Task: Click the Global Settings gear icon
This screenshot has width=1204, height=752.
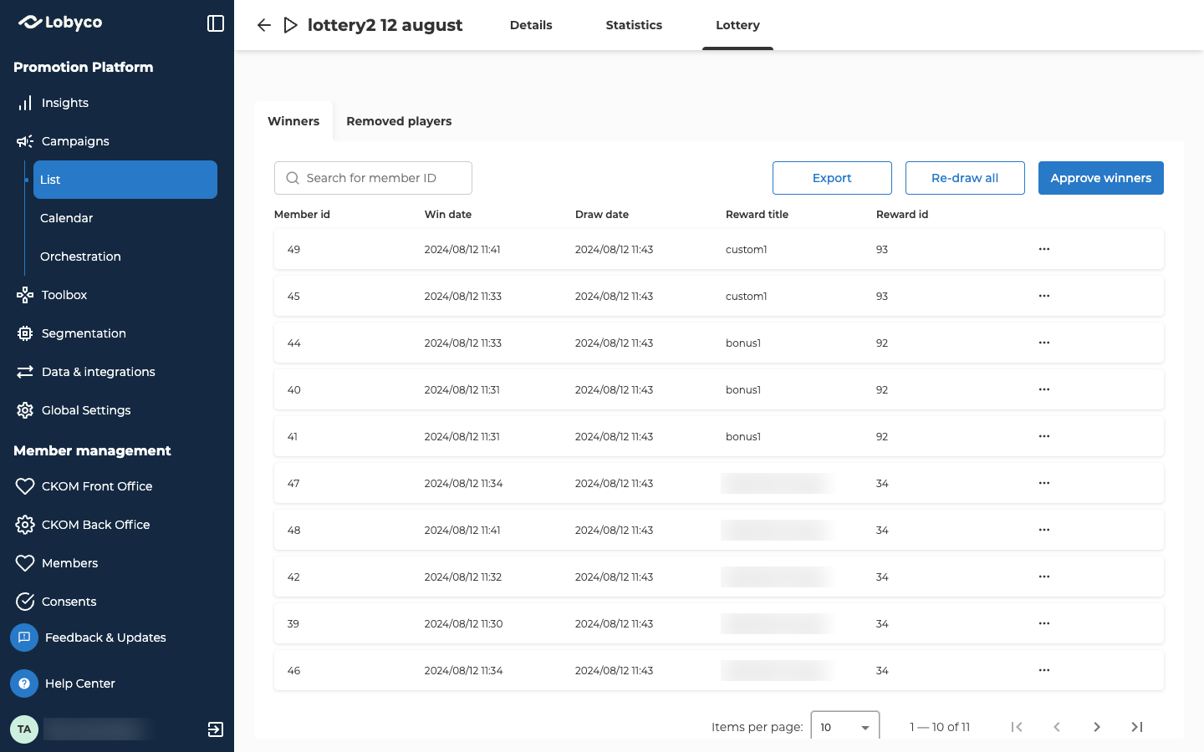Action: point(25,410)
